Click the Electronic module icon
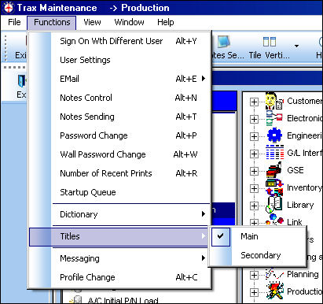The width and height of the screenshot is (323, 304). point(274,118)
